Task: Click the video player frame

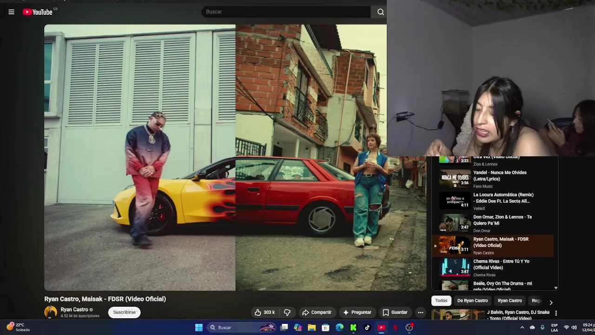Action: [x=235, y=157]
